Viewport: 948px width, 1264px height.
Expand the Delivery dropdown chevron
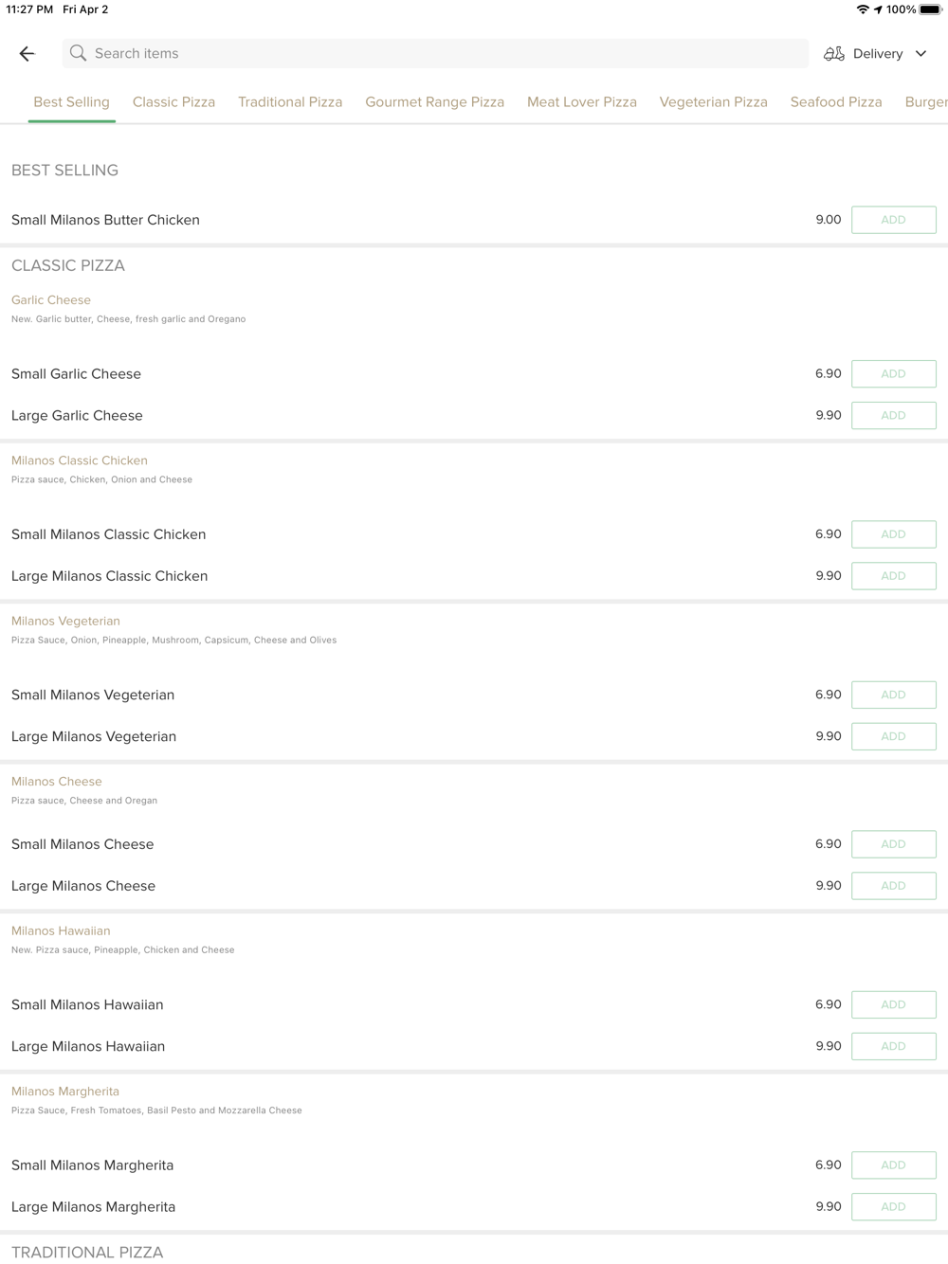click(x=921, y=54)
